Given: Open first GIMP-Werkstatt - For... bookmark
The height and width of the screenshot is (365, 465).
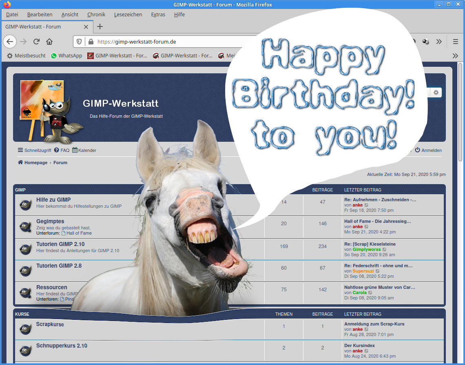Looking at the screenshot, I should [117, 56].
